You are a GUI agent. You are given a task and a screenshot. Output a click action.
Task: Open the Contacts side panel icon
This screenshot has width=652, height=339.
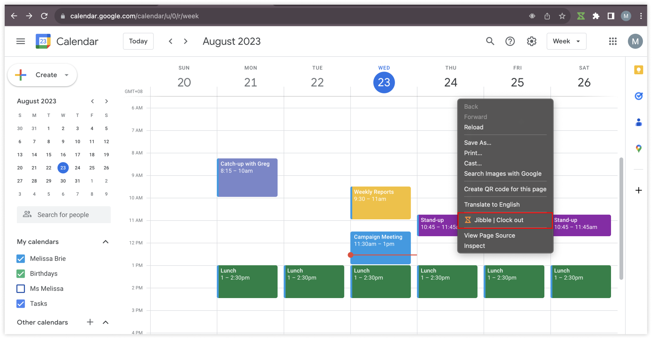(639, 122)
